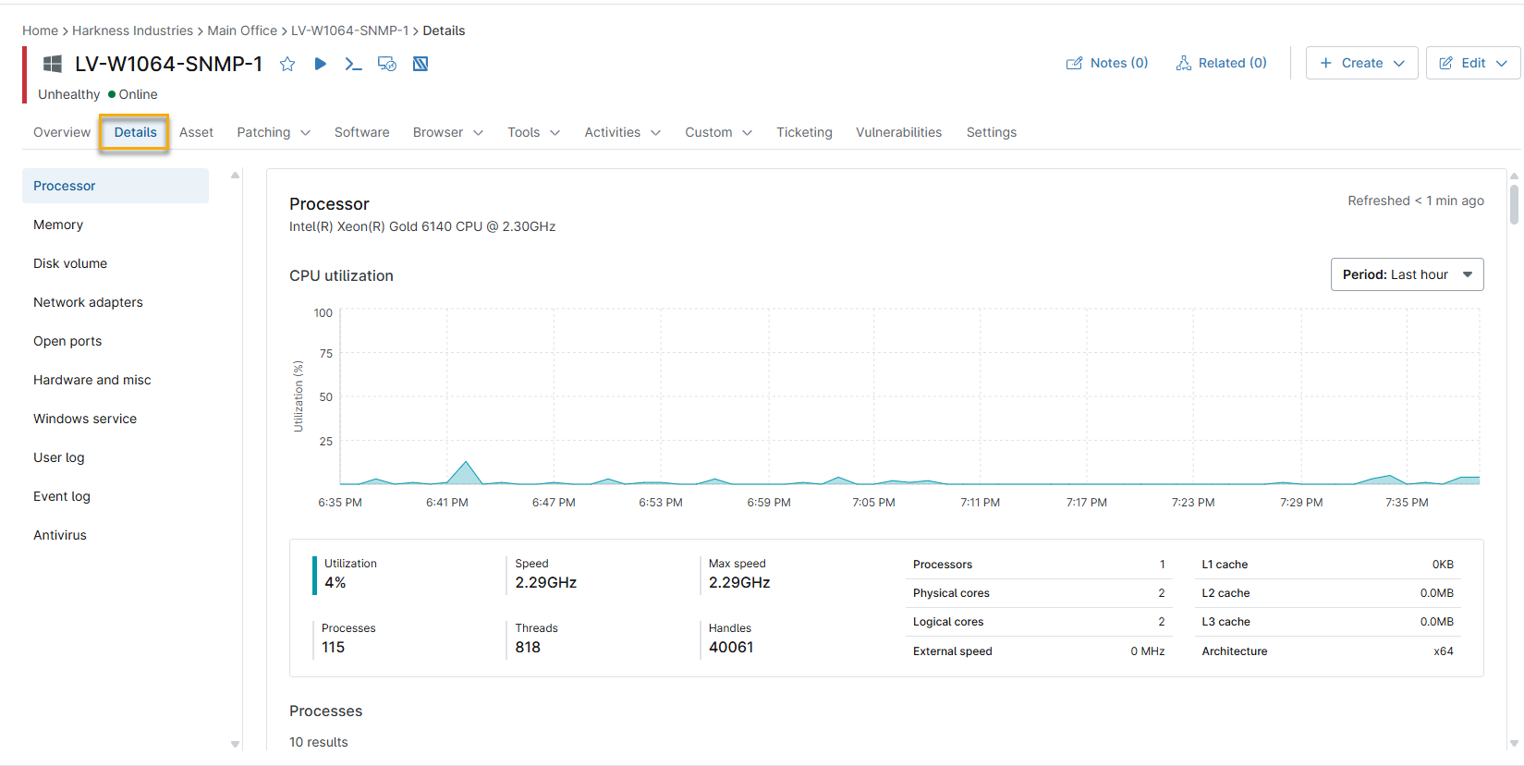Click the striped square icon beside remote desktop
The image size is (1524, 766).
(421, 64)
